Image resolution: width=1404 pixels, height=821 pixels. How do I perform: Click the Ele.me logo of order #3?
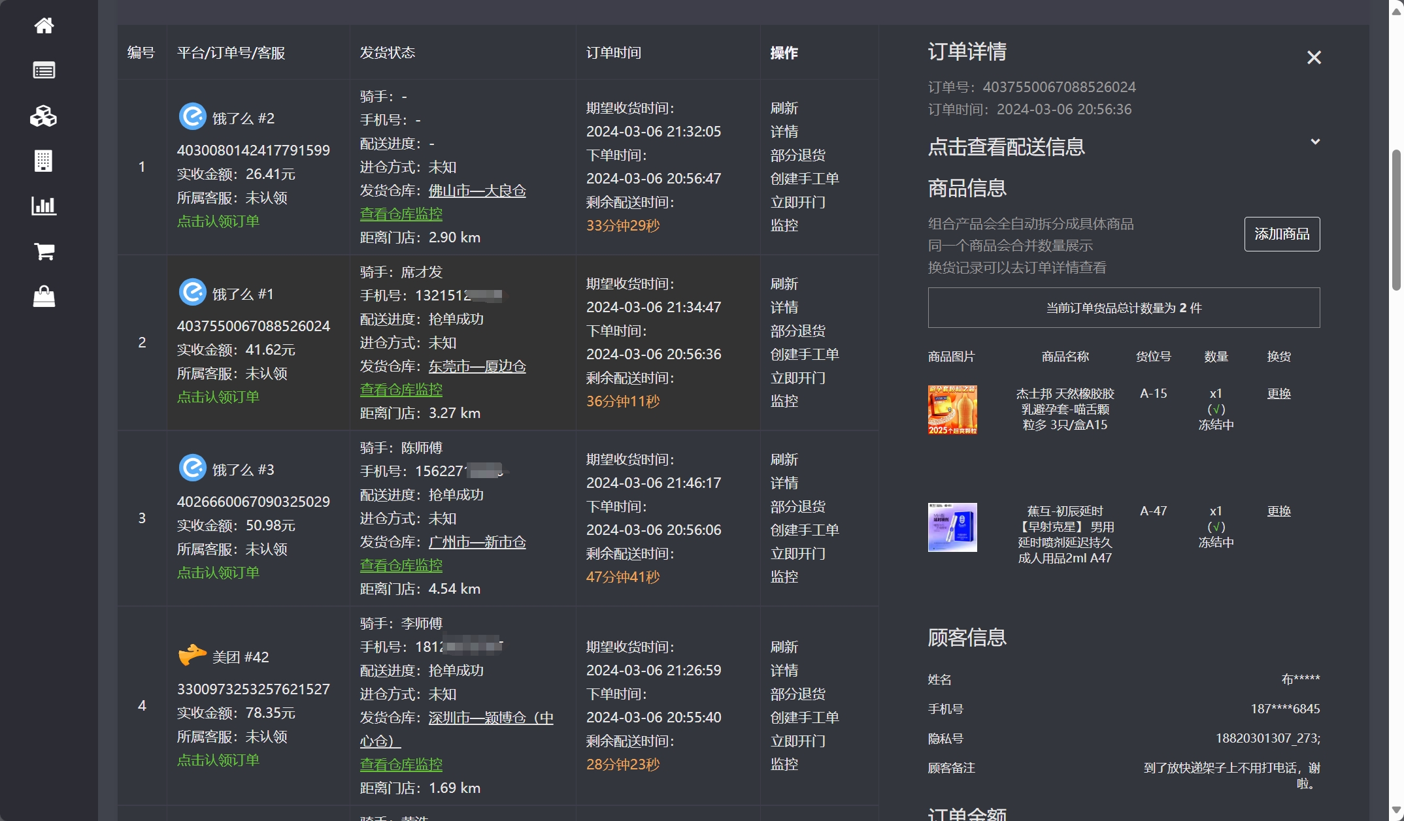click(x=193, y=468)
